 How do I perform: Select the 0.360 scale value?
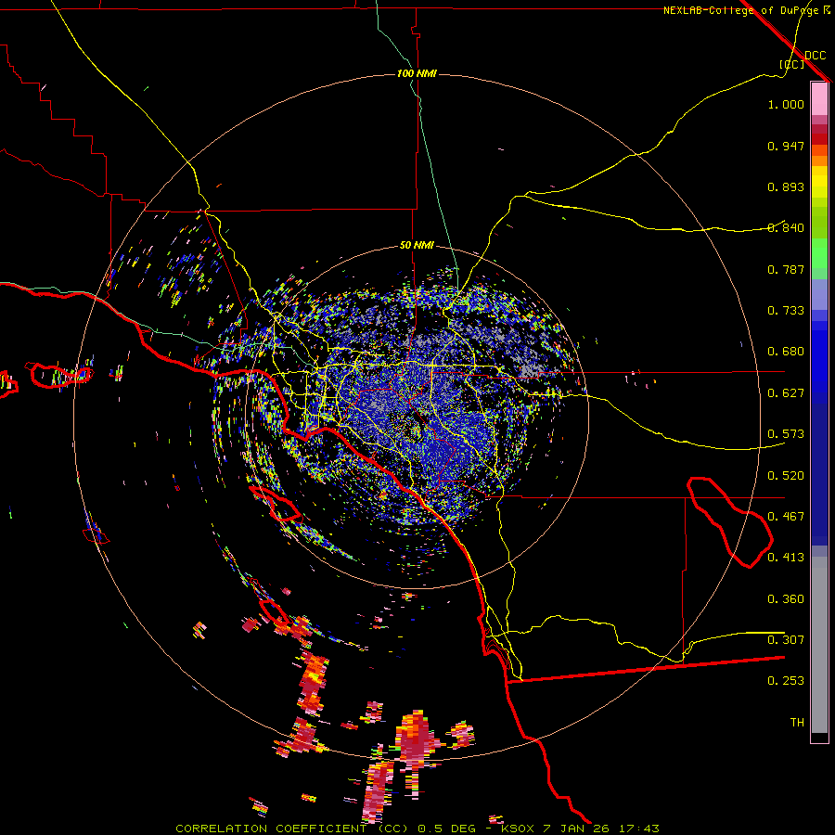coord(786,599)
